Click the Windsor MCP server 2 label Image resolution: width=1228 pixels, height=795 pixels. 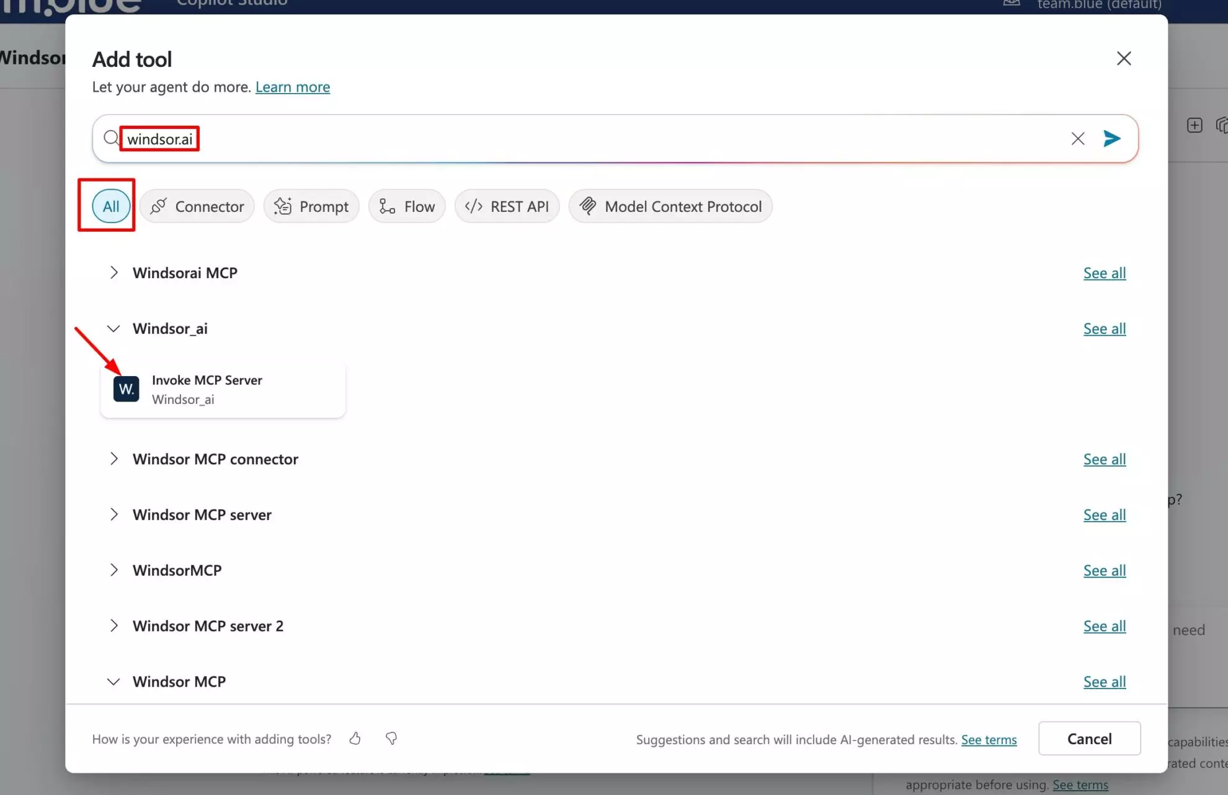(208, 626)
